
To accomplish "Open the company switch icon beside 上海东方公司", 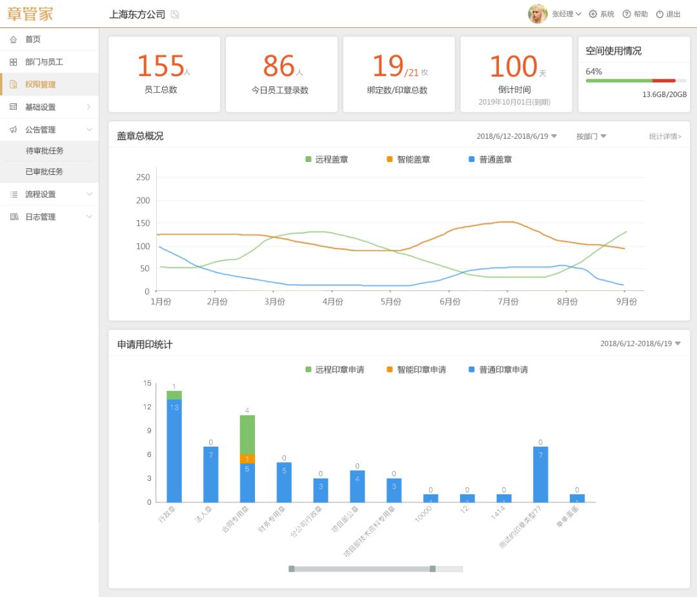I will [175, 15].
